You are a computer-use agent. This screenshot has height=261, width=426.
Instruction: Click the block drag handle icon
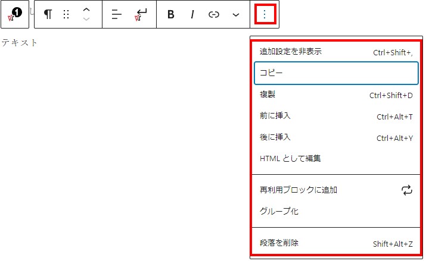click(67, 15)
